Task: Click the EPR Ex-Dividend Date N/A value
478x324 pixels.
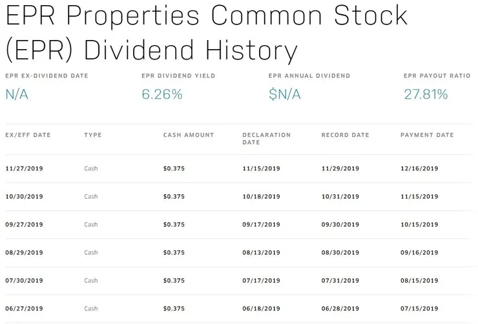Action: [x=17, y=95]
